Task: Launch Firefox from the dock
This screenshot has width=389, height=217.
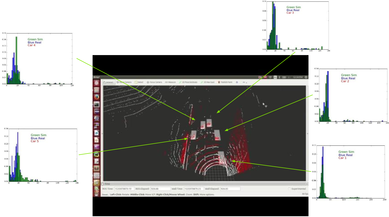Action: tap(97, 97)
